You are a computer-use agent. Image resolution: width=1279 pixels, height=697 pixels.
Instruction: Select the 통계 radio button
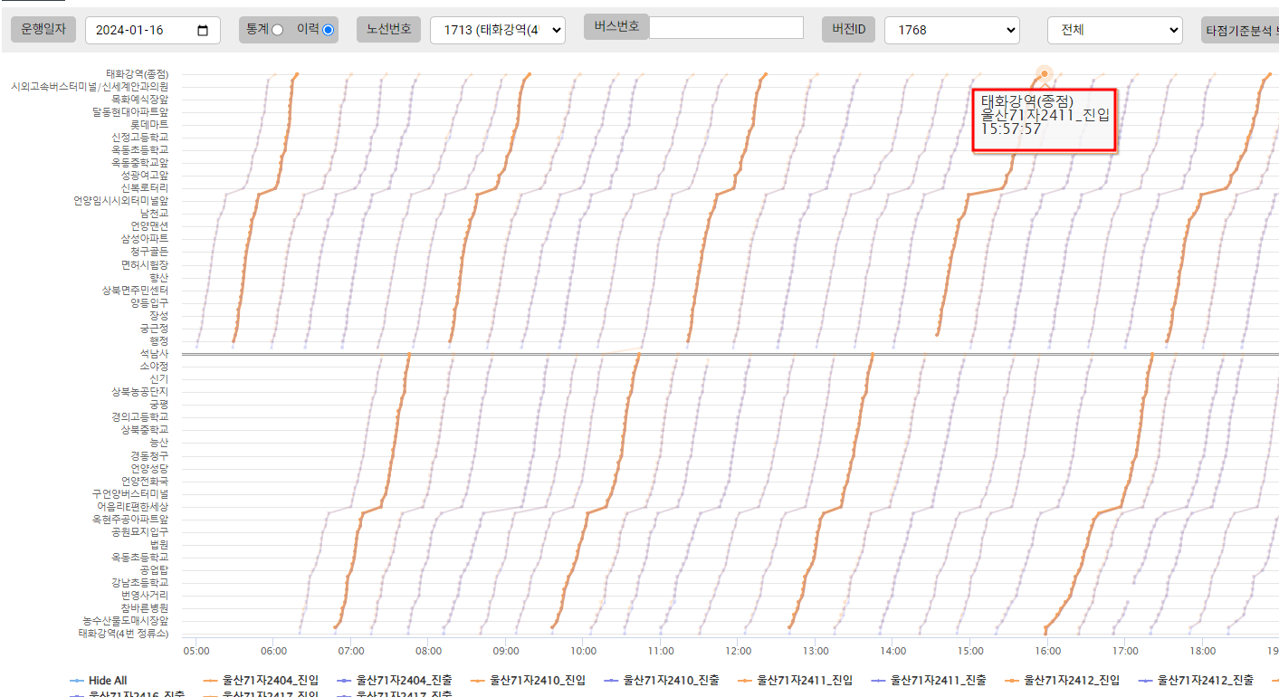coord(277,30)
